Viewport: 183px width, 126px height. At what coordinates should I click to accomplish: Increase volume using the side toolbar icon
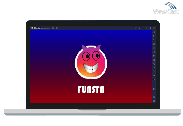pyautogui.click(x=154, y=36)
